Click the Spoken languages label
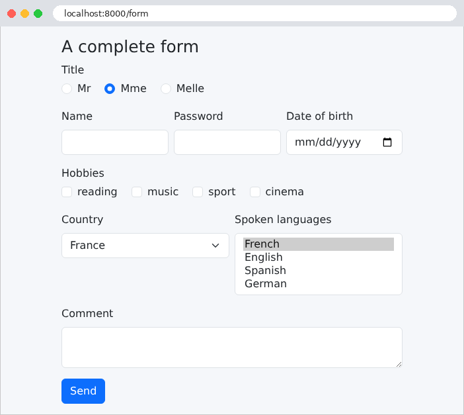The image size is (464, 415). pyautogui.click(x=283, y=220)
